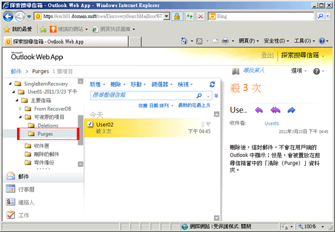Click the 郵件 breadcrumb link
The image size is (335, 232).
tap(16, 71)
